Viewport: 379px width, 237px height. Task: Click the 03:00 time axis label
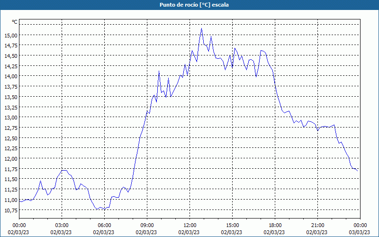click(x=62, y=226)
